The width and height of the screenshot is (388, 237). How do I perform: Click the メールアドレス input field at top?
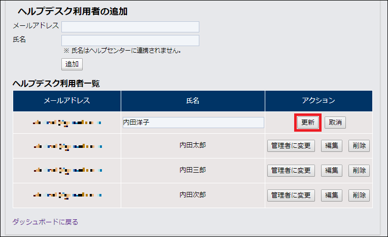pos(130,27)
